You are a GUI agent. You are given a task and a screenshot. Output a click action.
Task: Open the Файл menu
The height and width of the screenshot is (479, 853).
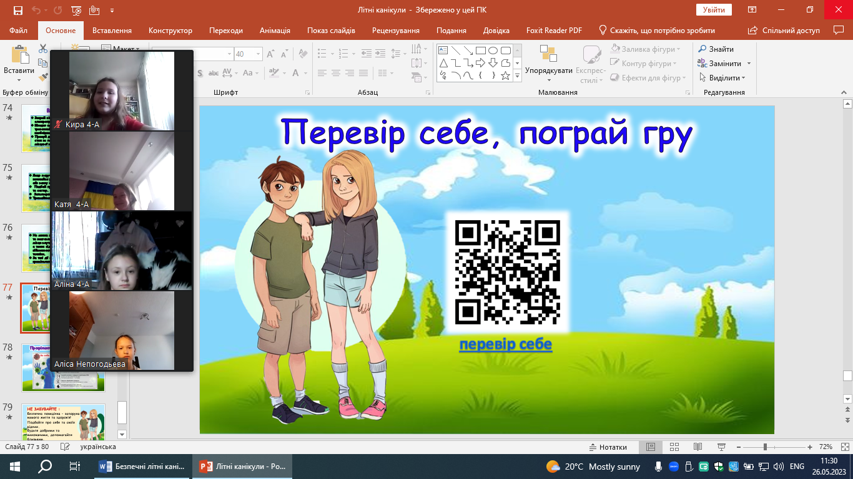19,31
